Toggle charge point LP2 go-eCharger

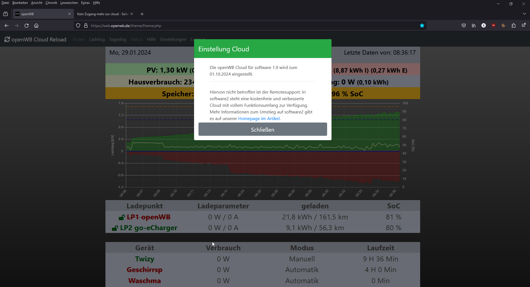[x=149, y=228]
